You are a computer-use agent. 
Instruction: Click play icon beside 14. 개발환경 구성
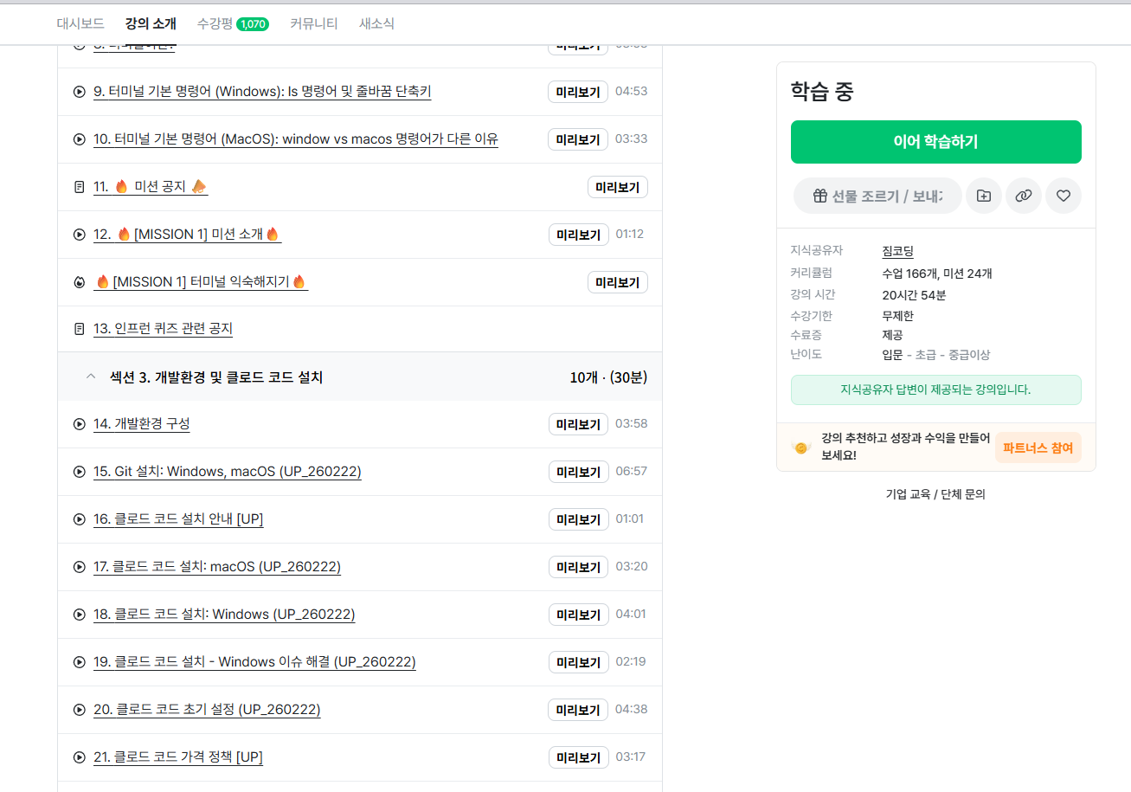tap(80, 424)
